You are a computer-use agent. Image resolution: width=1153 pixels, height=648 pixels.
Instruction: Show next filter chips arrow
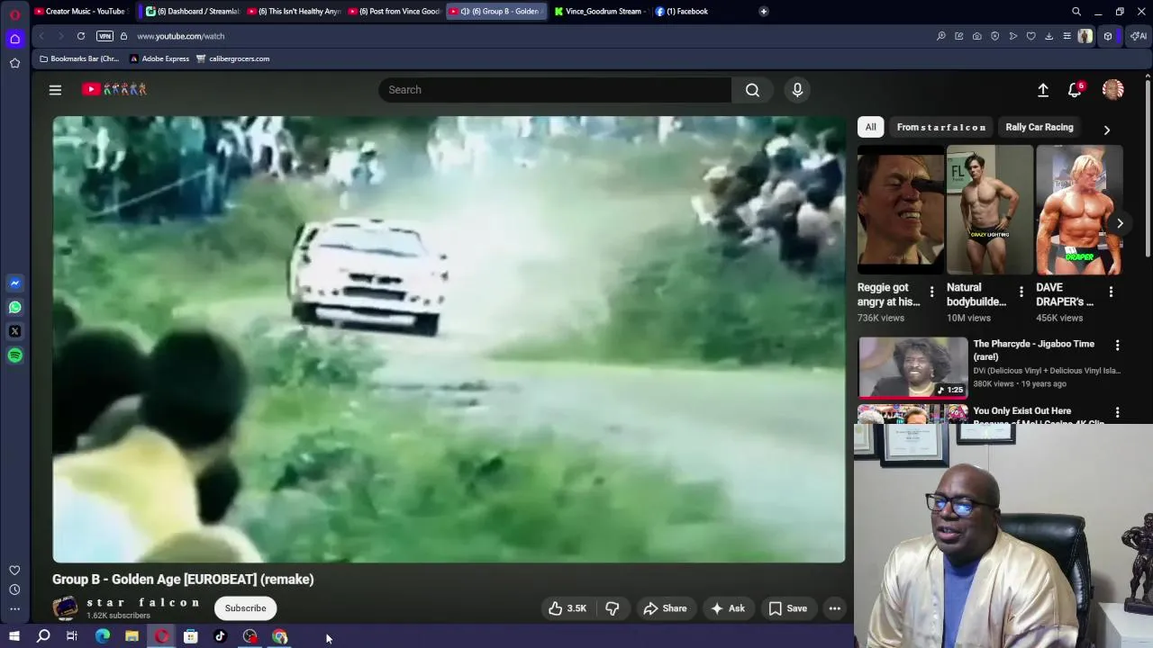coord(1107,130)
